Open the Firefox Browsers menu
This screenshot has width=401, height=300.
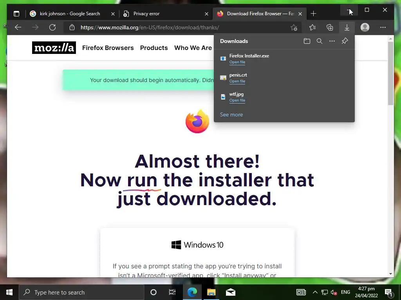tap(108, 48)
